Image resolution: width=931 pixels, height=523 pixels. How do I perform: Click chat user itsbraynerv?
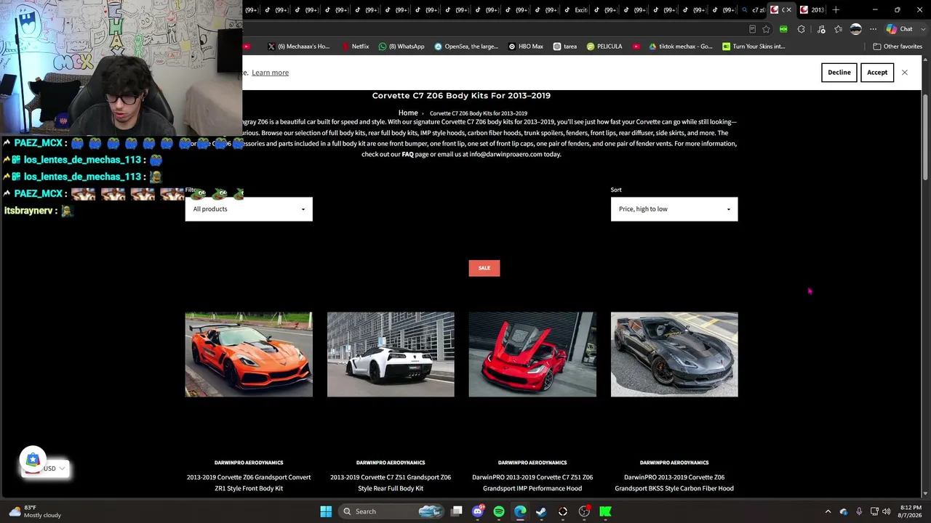click(28, 211)
